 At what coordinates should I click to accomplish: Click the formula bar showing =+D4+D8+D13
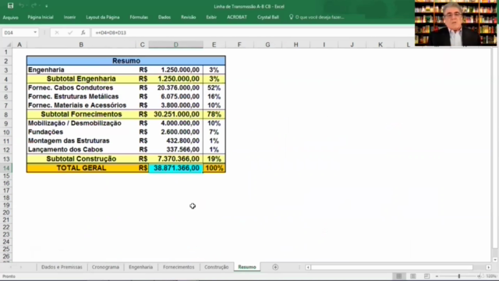[253, 33]
